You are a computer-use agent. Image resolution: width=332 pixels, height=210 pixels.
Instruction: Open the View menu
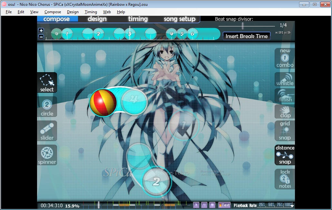click(x=34, y=12)
